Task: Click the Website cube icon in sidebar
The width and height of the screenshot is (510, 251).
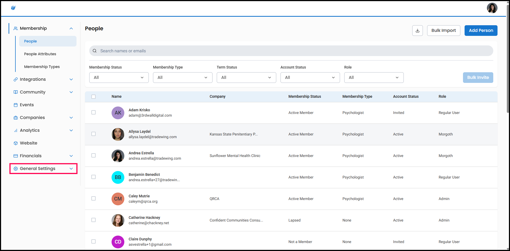Action: (16, 143)
